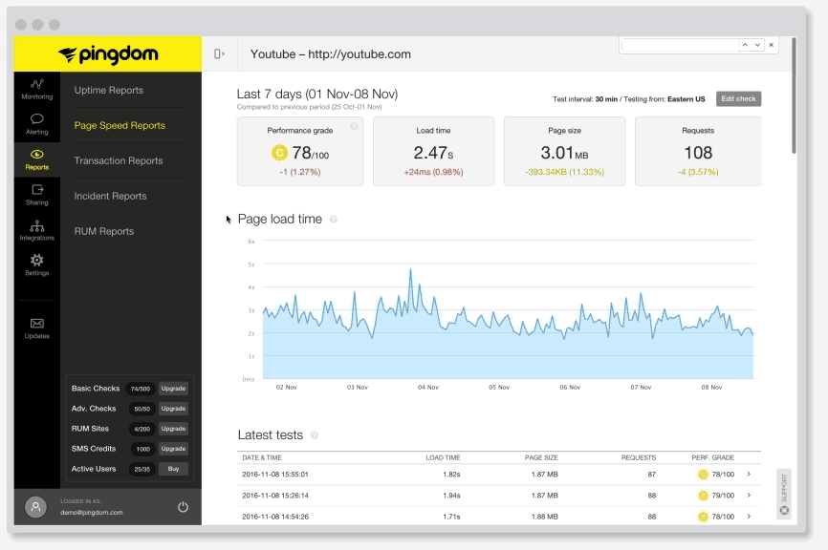Sort by LOAD TIME column header
828x550 pixels.
coord(443,457)
